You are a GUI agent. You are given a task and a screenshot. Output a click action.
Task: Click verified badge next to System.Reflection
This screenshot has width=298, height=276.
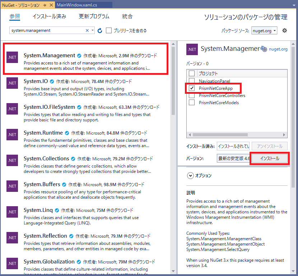click(x=71, y=236)
